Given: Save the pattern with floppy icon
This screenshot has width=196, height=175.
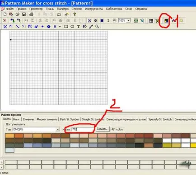Looking at the screenshot, I should pos(24,15).
